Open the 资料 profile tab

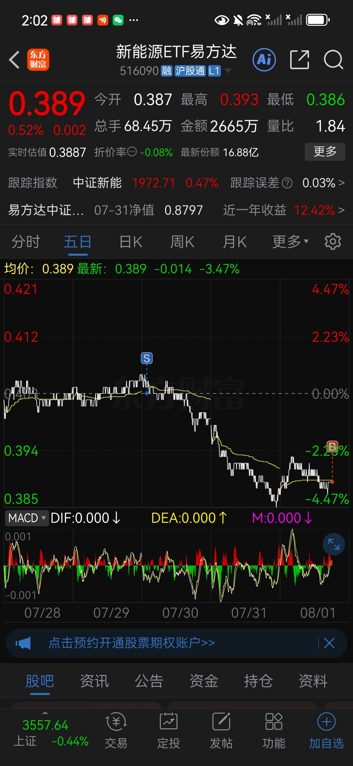tap(313, 681)
